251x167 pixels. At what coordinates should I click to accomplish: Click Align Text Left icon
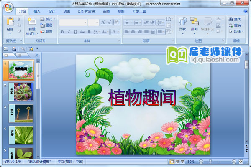click(126, 32)
